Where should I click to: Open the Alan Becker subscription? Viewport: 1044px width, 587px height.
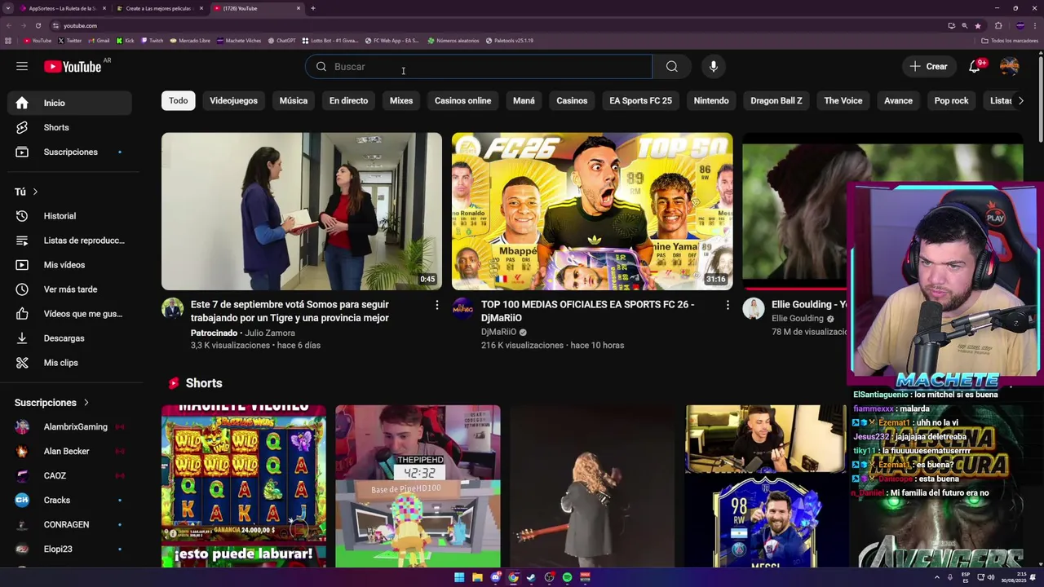pos(69,452)
